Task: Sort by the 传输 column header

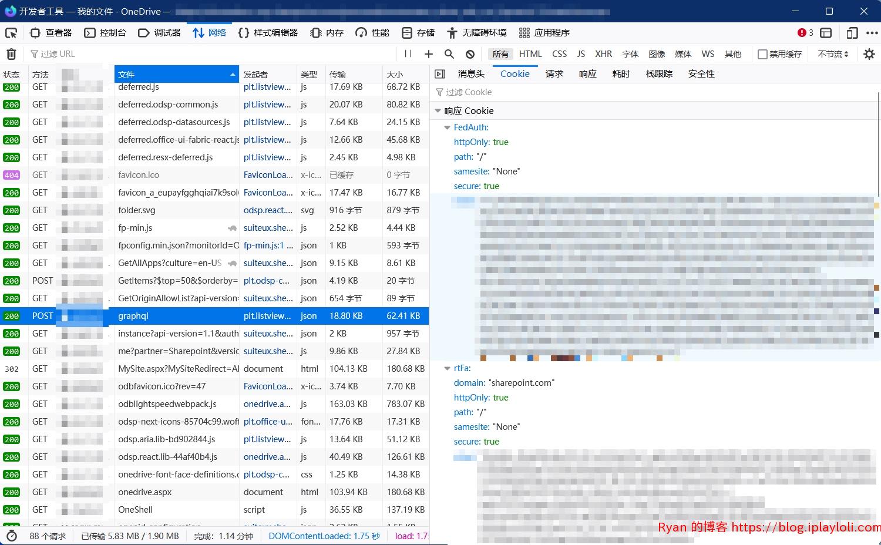Action: pos(354,75)
